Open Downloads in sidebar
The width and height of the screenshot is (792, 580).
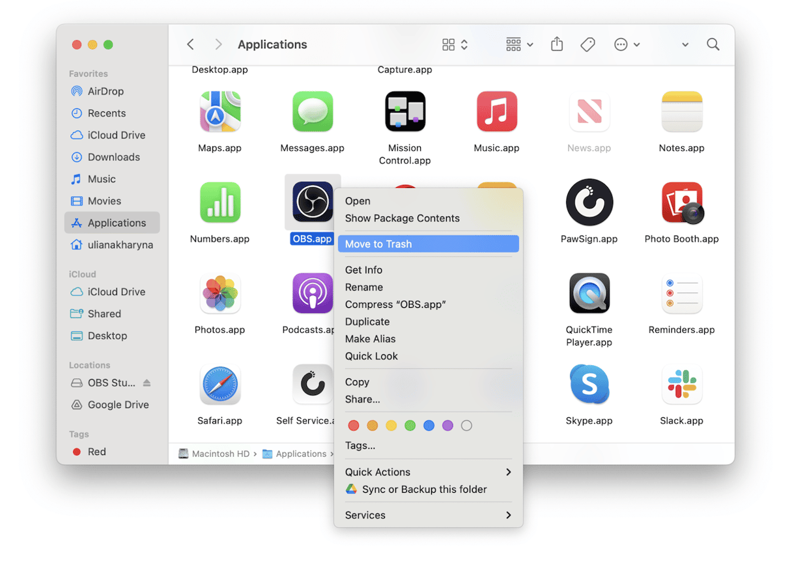click(x=113, y=157)
